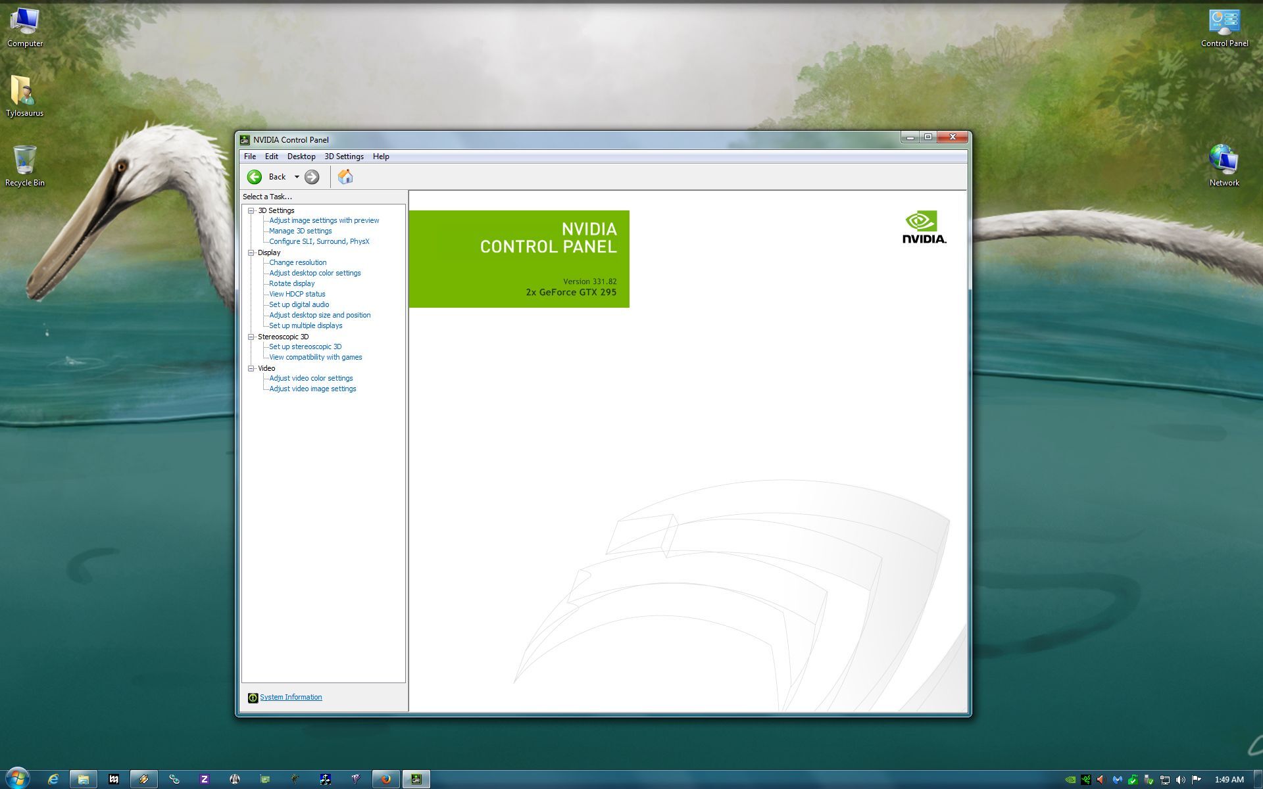Click the NVIDIA logo in the main pane
The image size is (1263, 789).
(924, 227)
